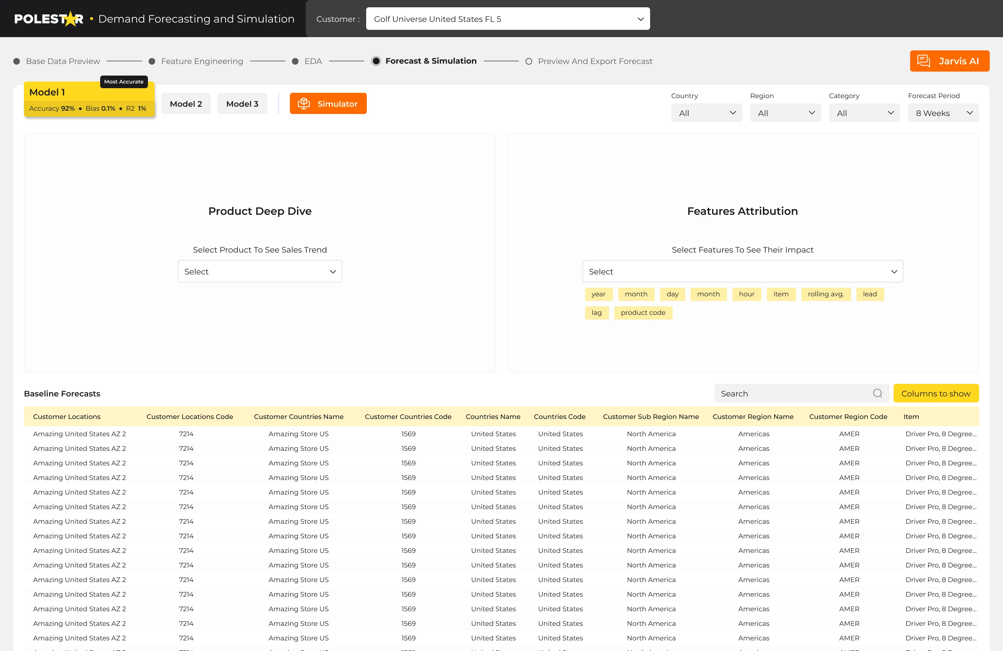Open the Country filter dropdown

point(706,112)
